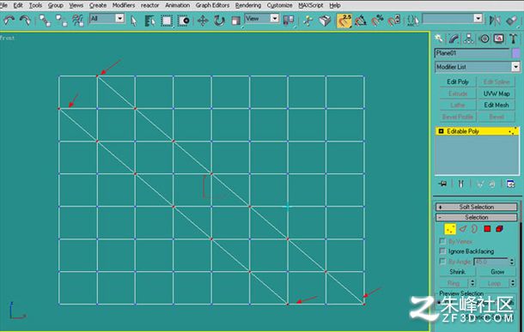This screenshot has width=524, height=332.
Task: Click the Undo arrow icon
Action: coord(9,21)
